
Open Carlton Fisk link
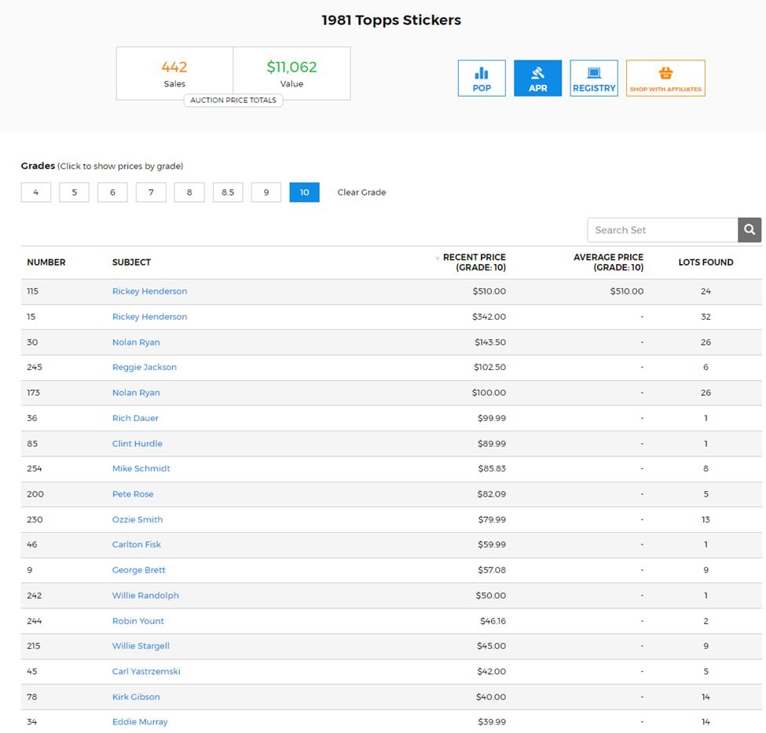click(136, 544)
